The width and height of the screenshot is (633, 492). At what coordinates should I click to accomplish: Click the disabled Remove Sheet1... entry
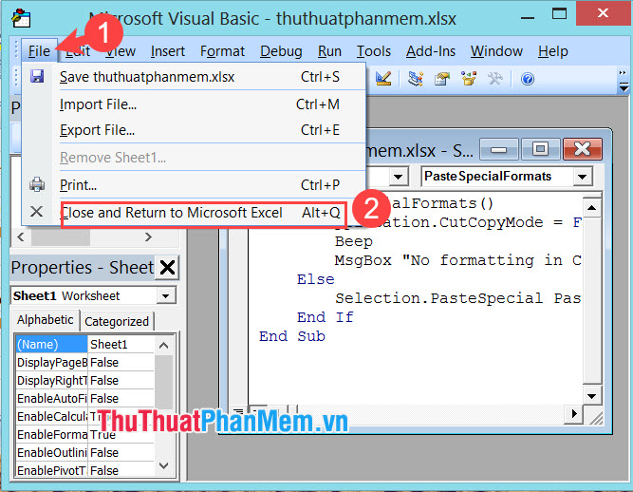[x=195, y=158]
